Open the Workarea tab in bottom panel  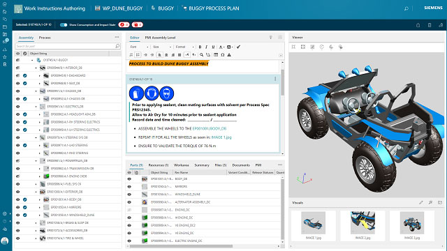(182, 165)
